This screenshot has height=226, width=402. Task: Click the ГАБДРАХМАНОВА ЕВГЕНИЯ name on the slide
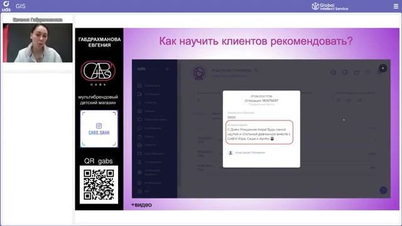pyautogui.click(x=99, y=42)
